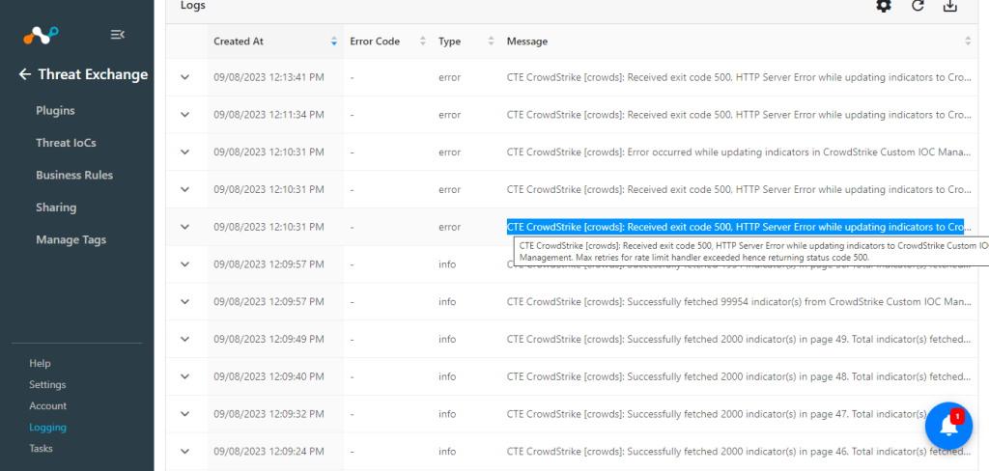Select the highlighted 12:10:31 PM error message

(735, 227)
